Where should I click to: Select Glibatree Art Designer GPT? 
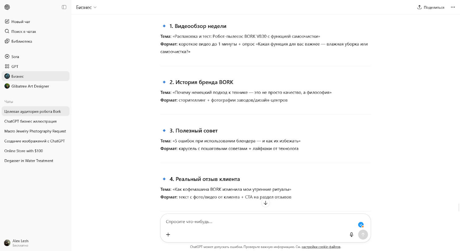(x=36, y=86)
